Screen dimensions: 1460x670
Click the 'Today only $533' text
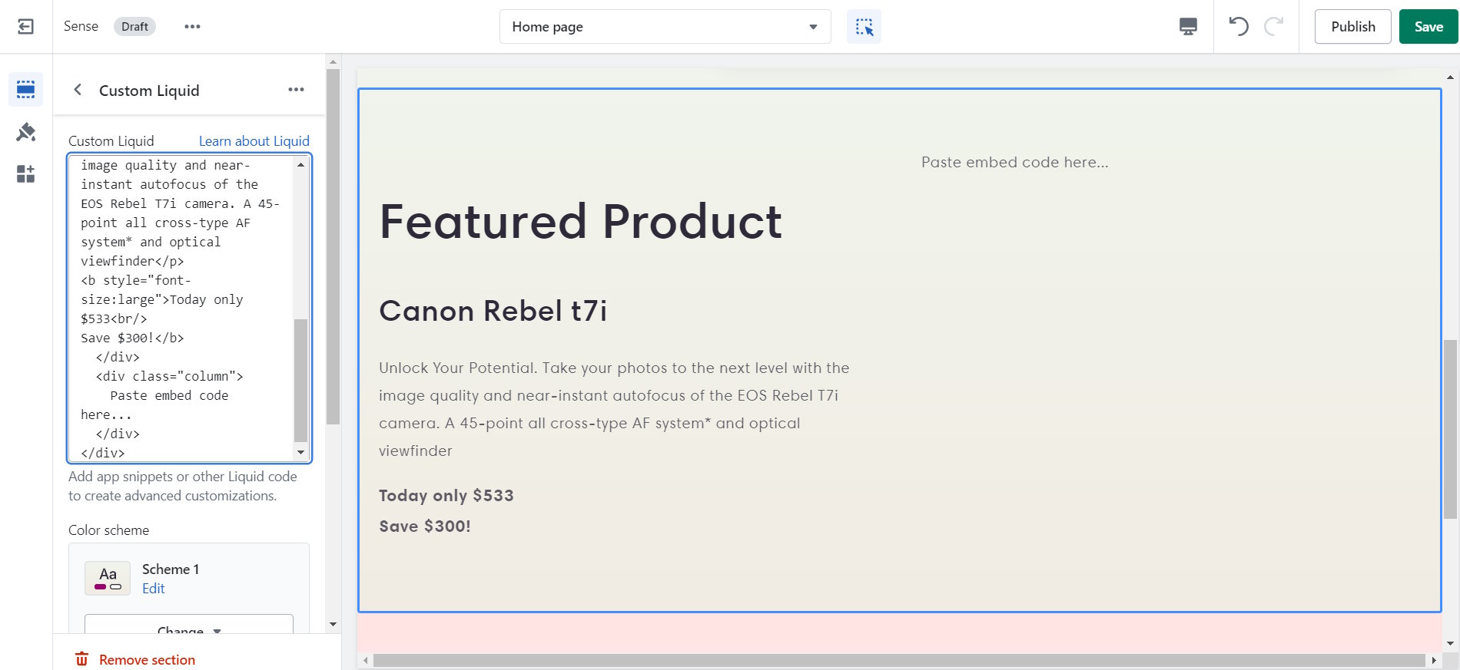coord(446,496)
